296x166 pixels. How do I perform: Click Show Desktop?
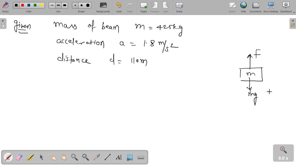tap(271, 7)
